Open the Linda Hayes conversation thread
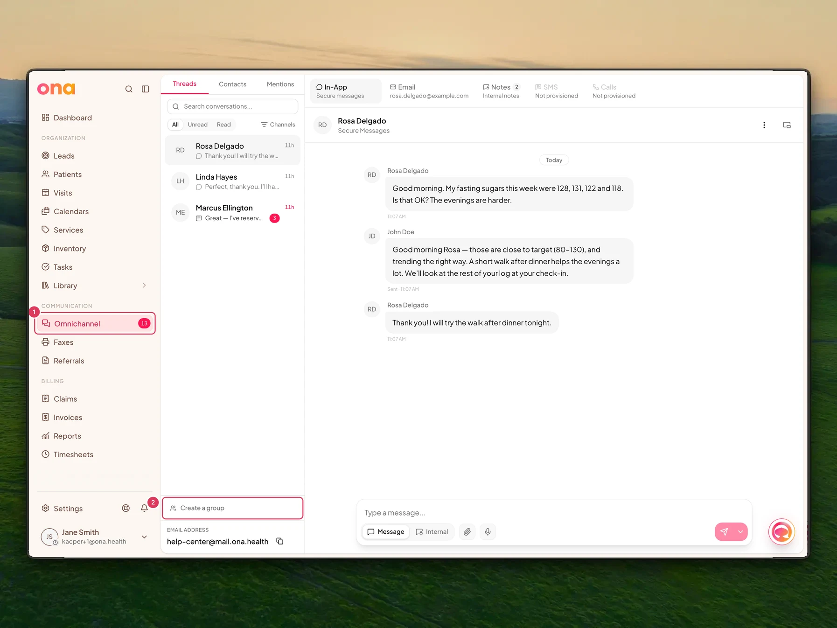837x628 pixels. coord(233,181)
